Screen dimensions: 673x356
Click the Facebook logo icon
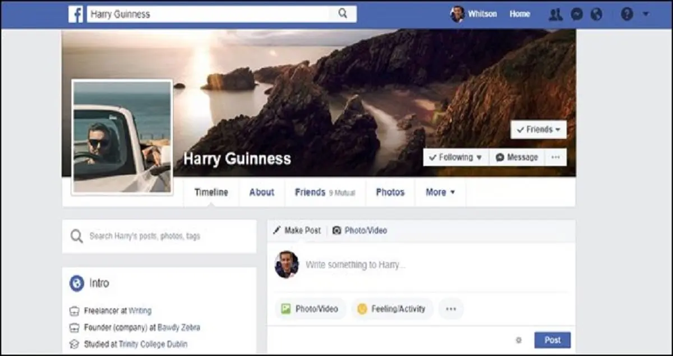76,15
